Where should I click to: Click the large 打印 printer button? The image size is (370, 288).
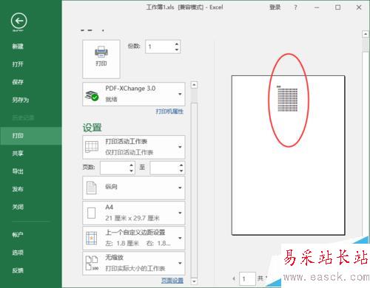pos(101,59)
